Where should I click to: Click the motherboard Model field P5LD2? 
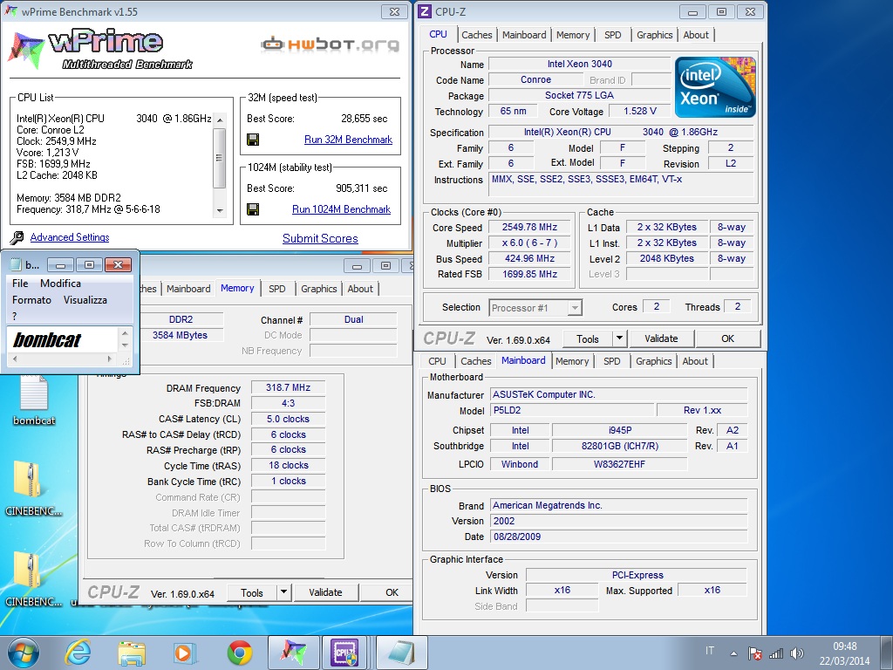click(572, 410)
